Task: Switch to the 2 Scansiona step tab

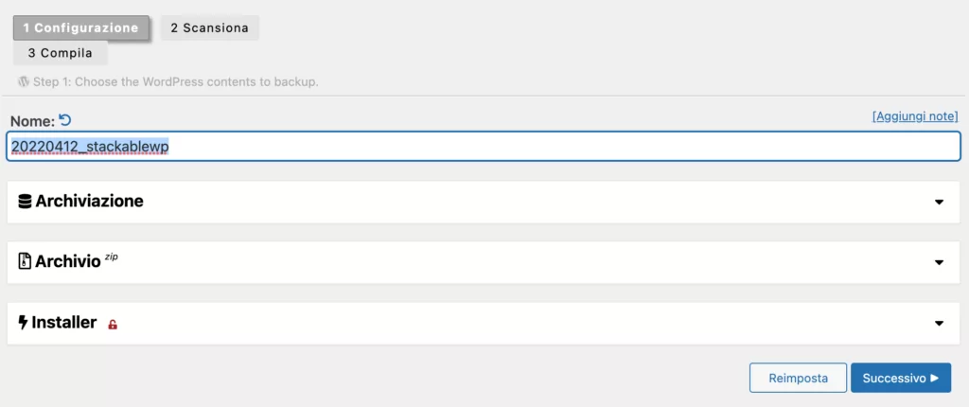Action: click(x=209, y=27)
